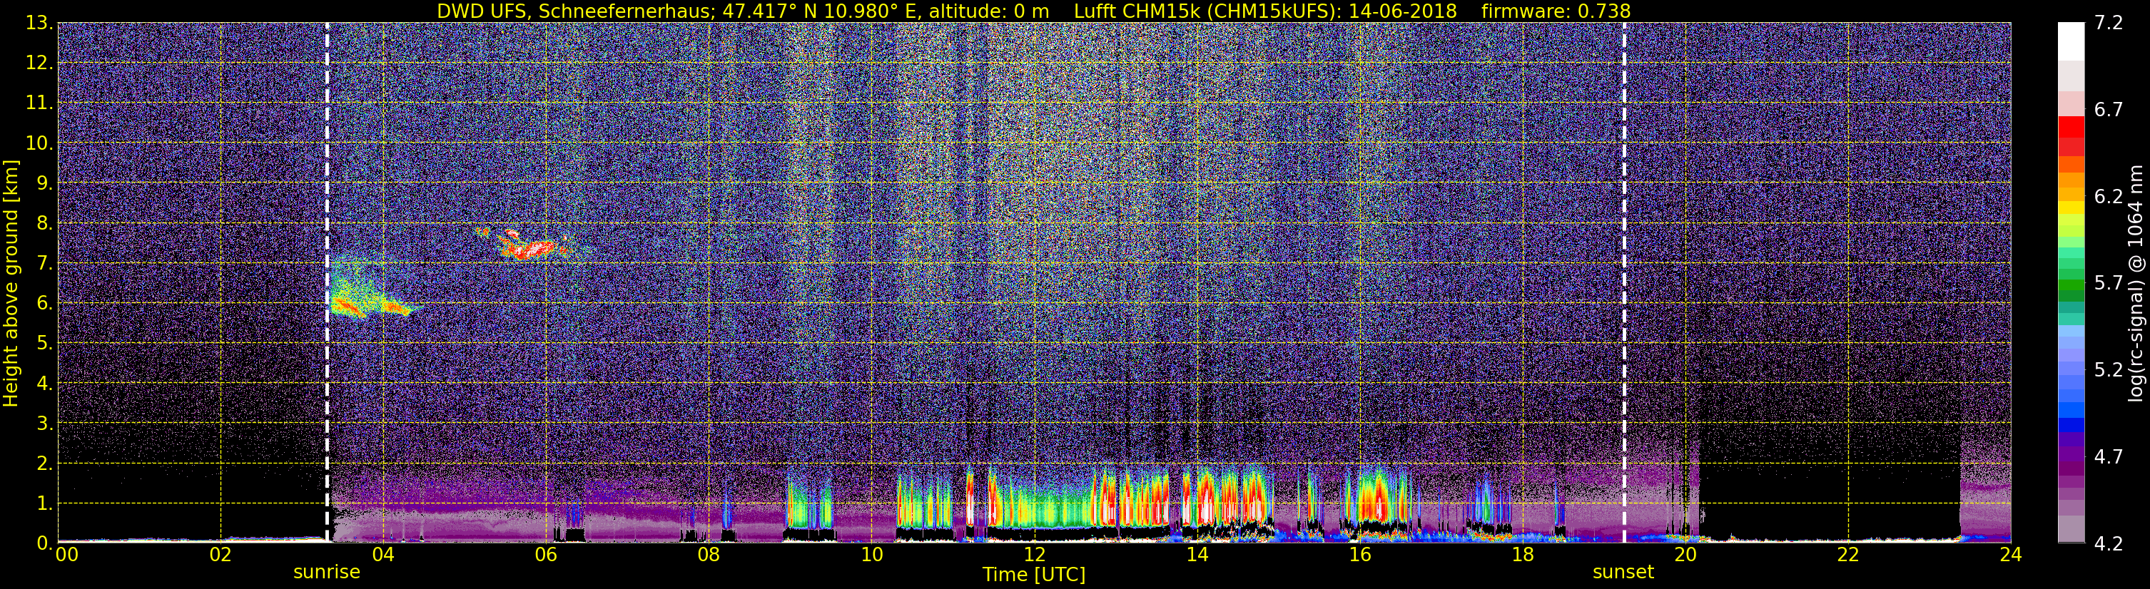Click the 'sunrise' label below the axis
Viewport: 2150px width, 589px height.
(326, 573)
